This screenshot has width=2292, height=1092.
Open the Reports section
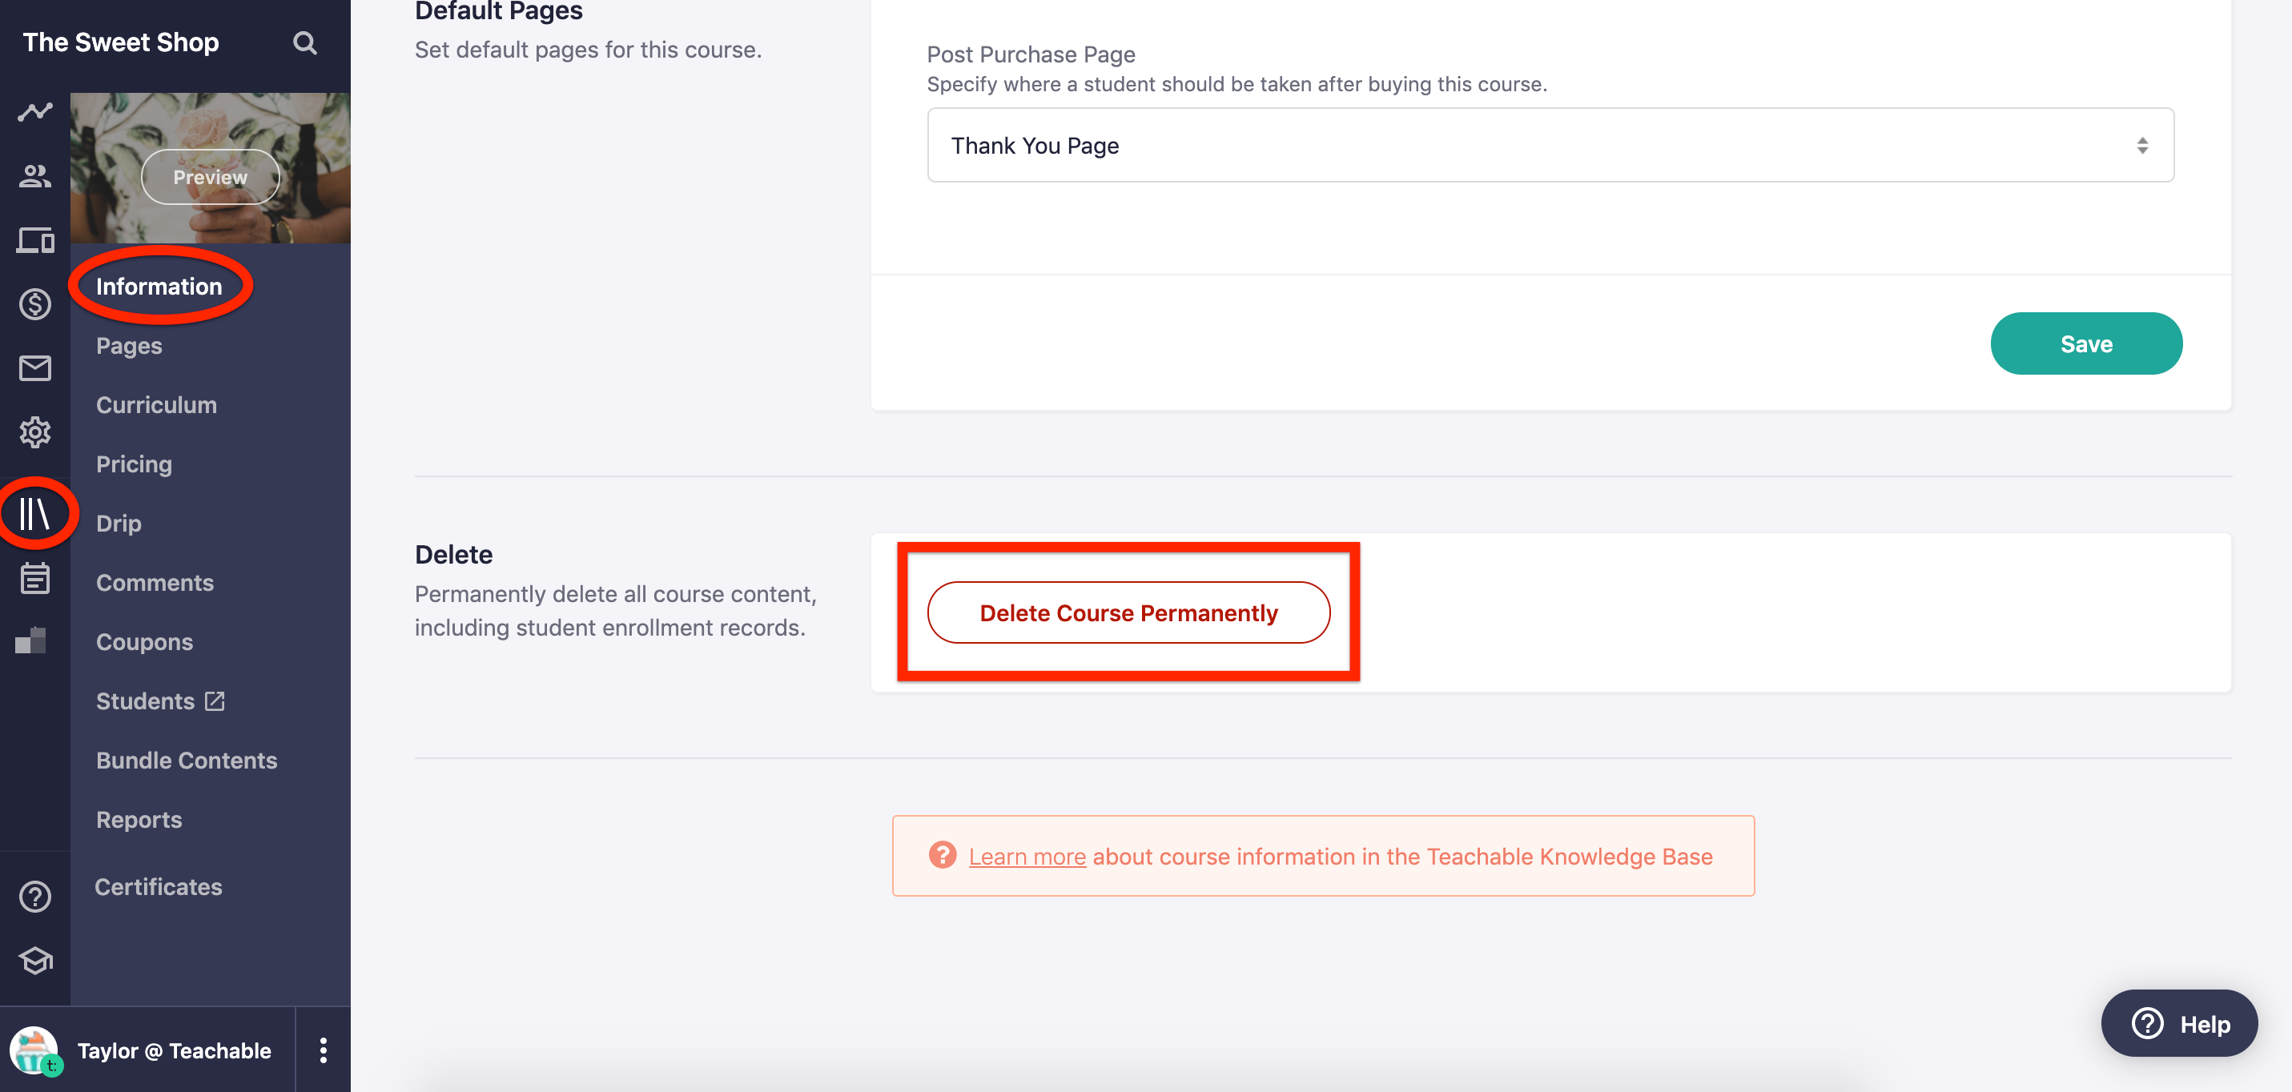(x=139, y=819)
